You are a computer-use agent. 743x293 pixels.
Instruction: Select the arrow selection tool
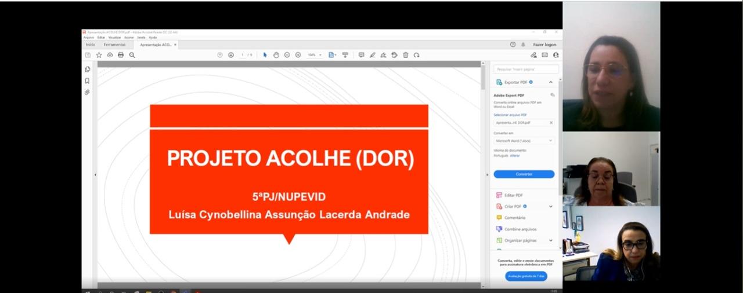tap(265, 55)
